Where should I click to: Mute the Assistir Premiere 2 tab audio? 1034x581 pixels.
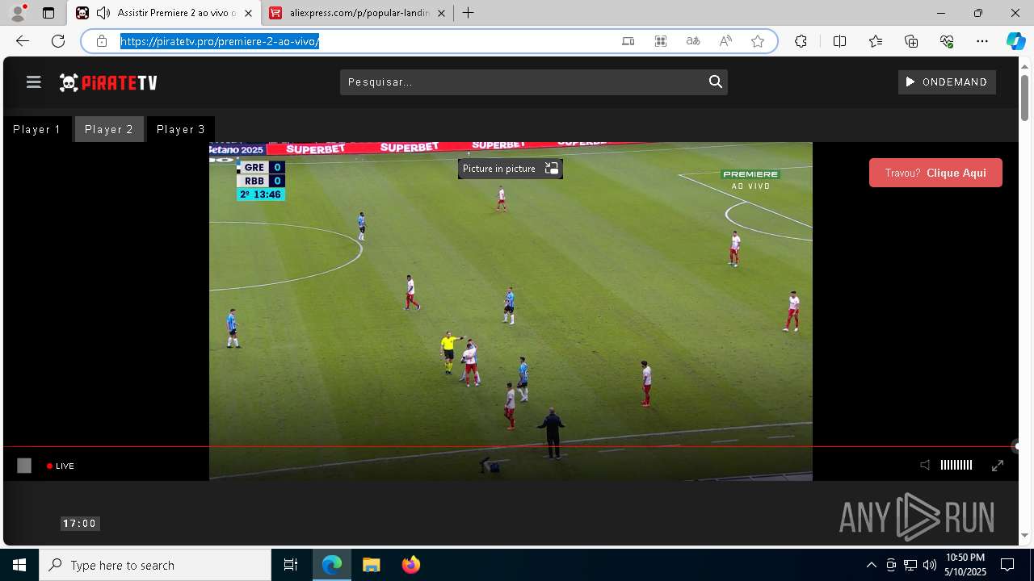103,13
